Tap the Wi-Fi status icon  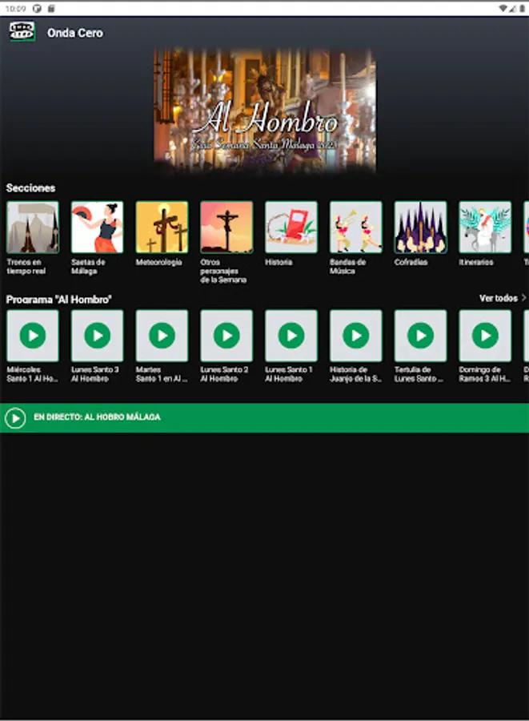point(503,8)
